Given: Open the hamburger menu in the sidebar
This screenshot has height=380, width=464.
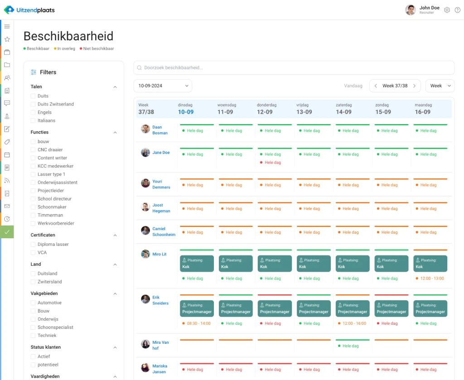Looking at the screenshot, I should 7,26.
